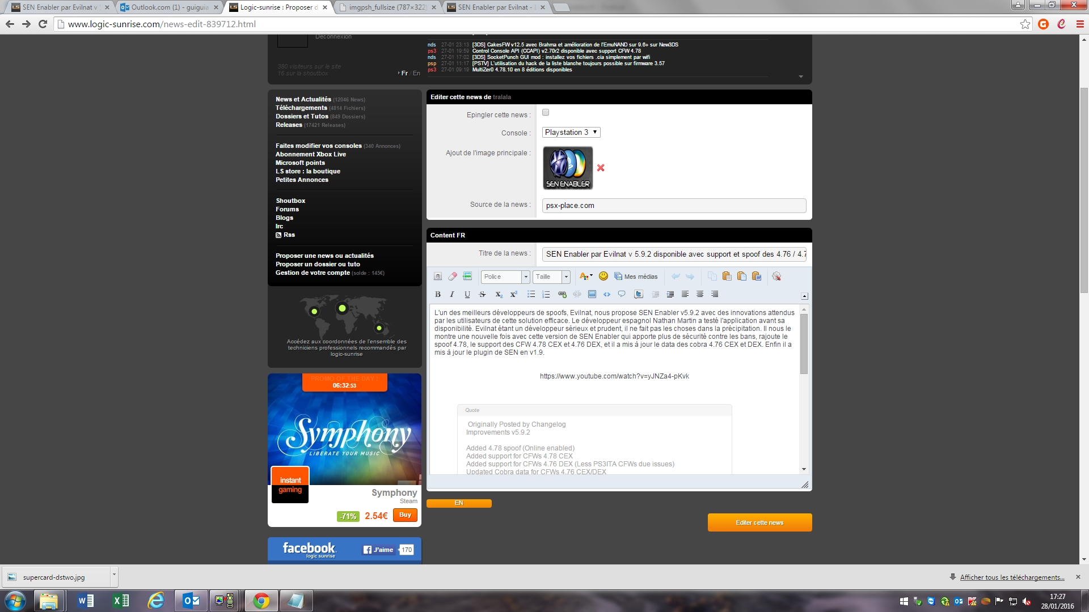This screenshot has width=1089, height=612.
Task: Remove the SEN Enabler main image
Action: 601,168
